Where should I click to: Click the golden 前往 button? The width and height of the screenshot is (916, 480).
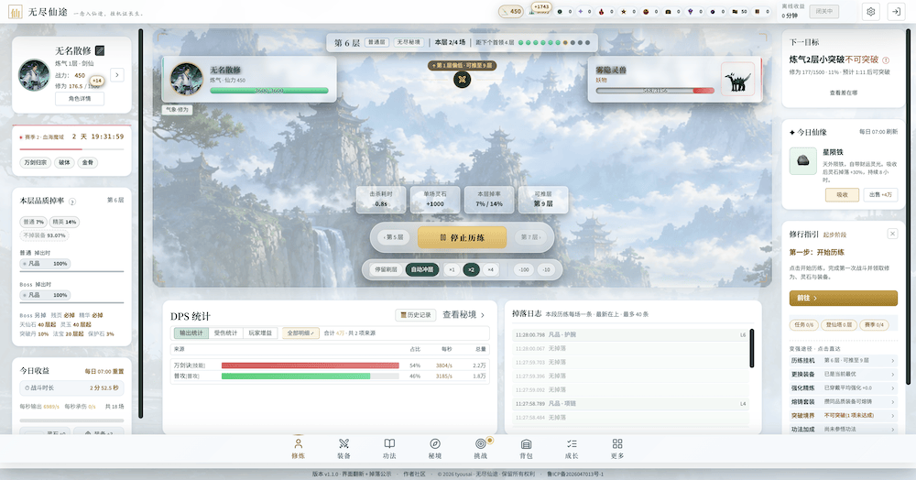843,298
